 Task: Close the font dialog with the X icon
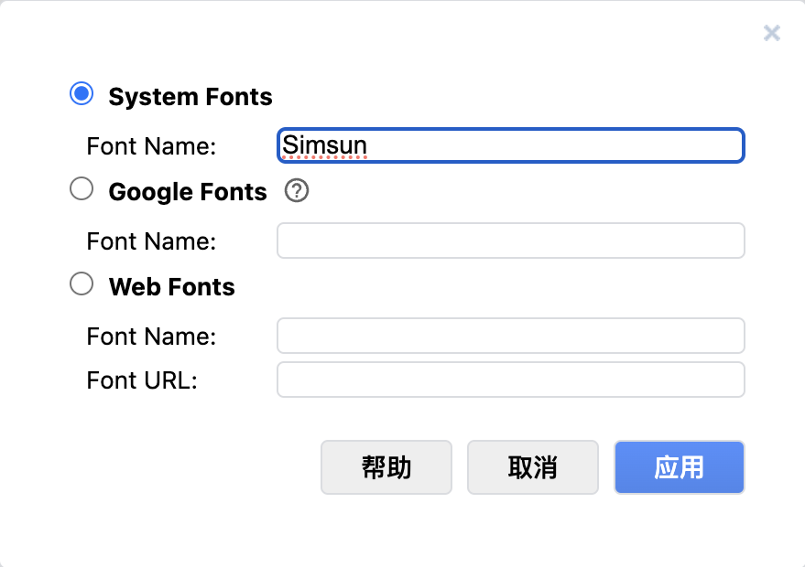pos(772,34)
